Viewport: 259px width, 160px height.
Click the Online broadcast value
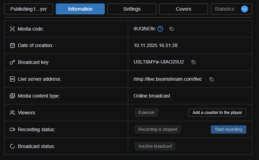152,96
